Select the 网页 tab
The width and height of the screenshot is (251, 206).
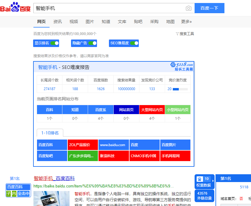[41, 22]
